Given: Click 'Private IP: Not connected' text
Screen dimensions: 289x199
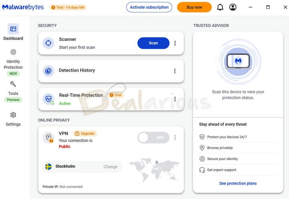Looking at the screenshot, I should click(63, 187).
